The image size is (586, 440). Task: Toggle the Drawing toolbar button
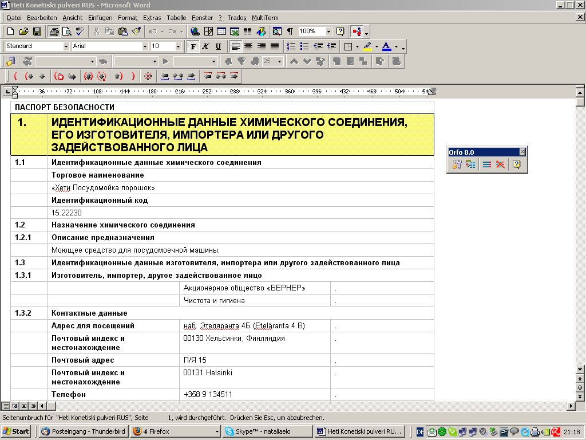(x=261, y=32)
